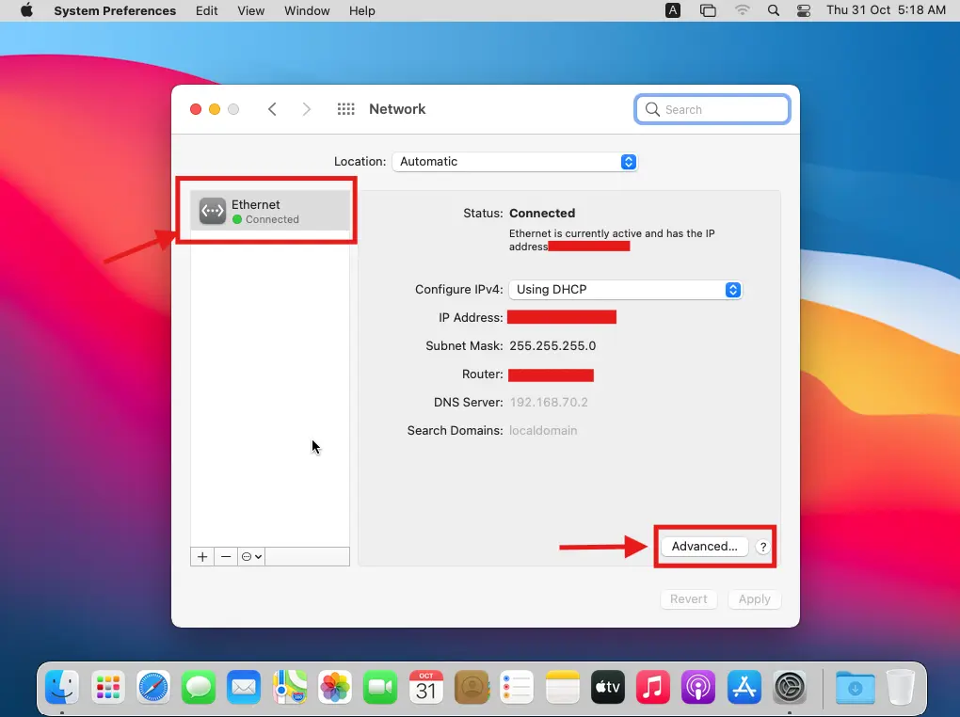Open the service action menu with chevron
Image resolution: width=960 pixels, height=717 pixels.
pyautogui.click(x=251, y=557)
